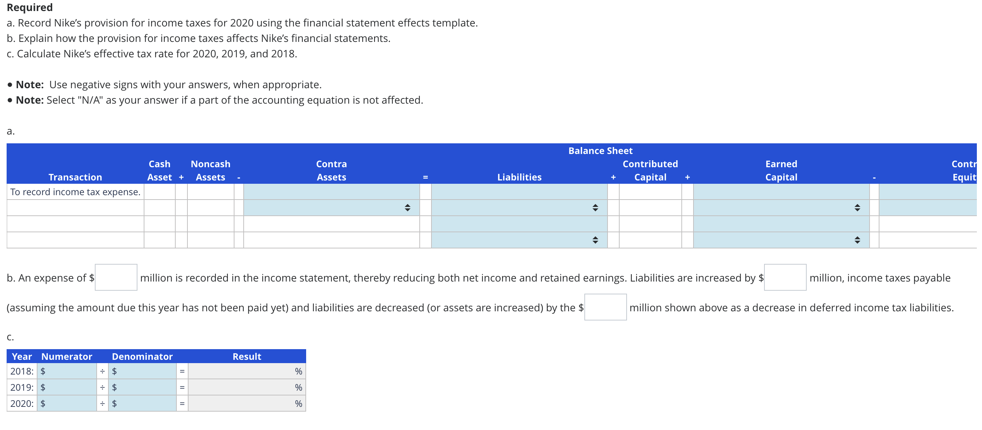Click the Contra Assets description field in row one
Screen dimensions: 982x430
click(331, 192)
